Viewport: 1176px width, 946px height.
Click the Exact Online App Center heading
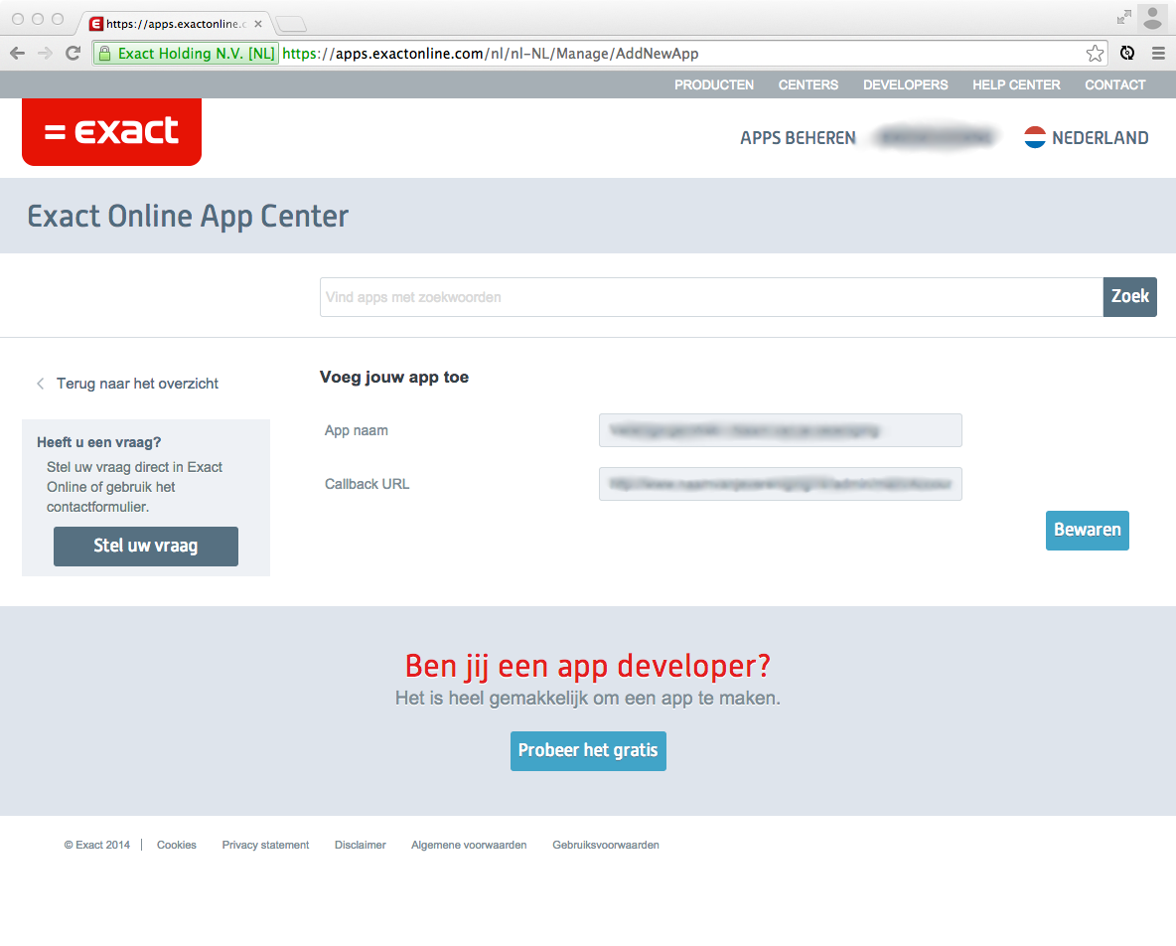tap(188, 216)
